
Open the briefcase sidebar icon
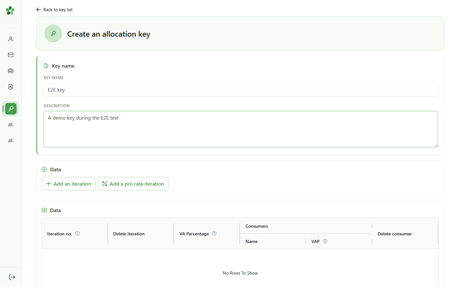pos(11,71)
